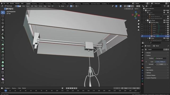Select the Edge Slide tool
The image size is (170, 95).
[3, 72]
